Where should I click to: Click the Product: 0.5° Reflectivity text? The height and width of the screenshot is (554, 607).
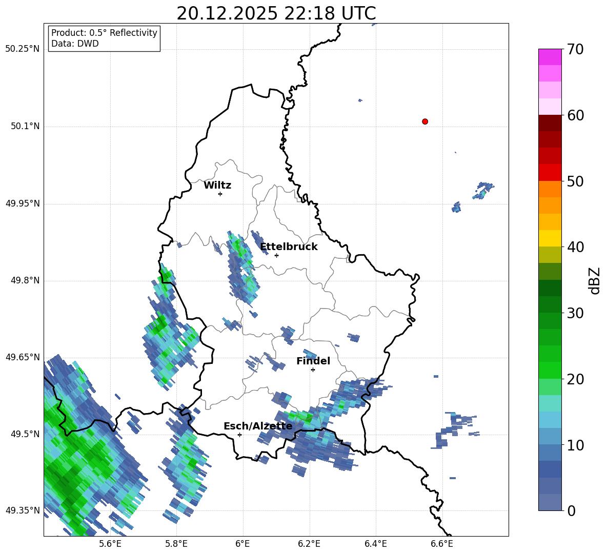tap(104, 32)
